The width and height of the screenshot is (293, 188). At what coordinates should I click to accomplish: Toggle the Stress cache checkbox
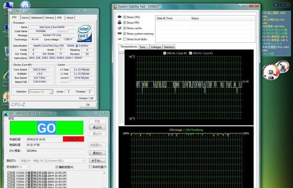pyautogui.click(x=125, y=28)
